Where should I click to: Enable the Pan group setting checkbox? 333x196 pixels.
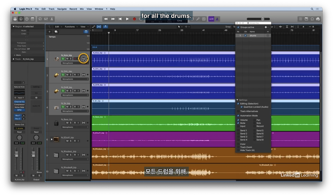[x=254, y=120]
